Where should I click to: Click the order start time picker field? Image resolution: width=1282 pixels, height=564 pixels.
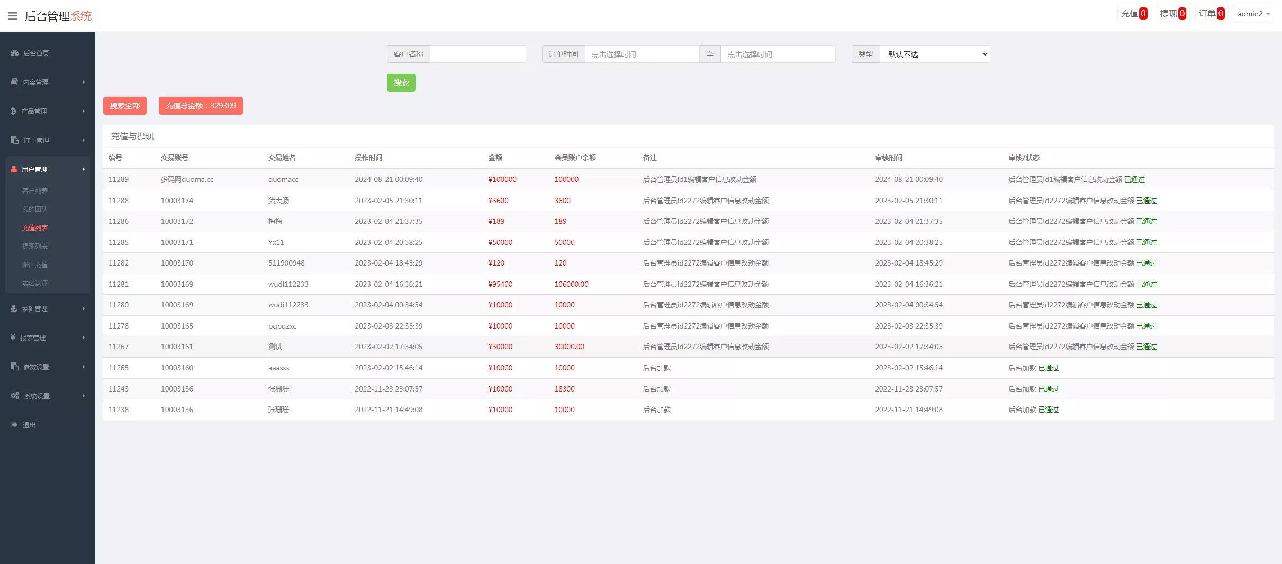click(x=642, y=54)
